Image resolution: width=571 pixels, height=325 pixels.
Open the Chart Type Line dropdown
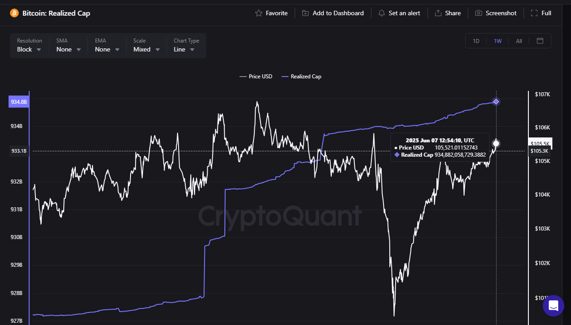tap(184, 49)
